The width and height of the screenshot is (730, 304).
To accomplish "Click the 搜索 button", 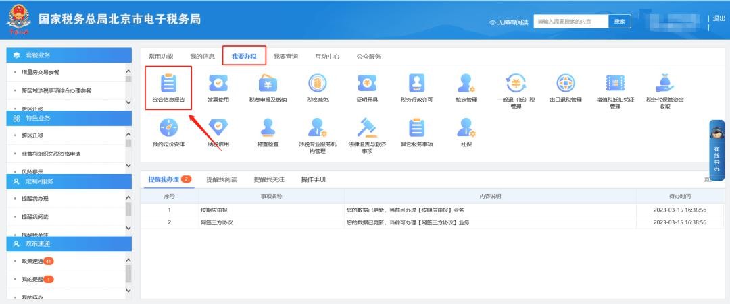I will [619, 22].
